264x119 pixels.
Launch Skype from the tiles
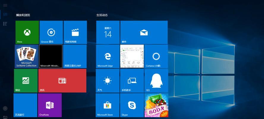(132, 105)
